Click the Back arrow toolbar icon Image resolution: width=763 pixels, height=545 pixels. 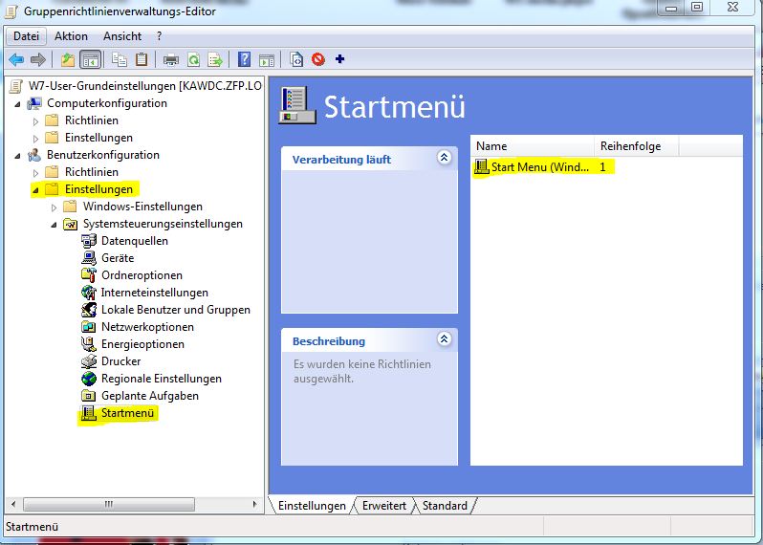click(x=16, y=60)
